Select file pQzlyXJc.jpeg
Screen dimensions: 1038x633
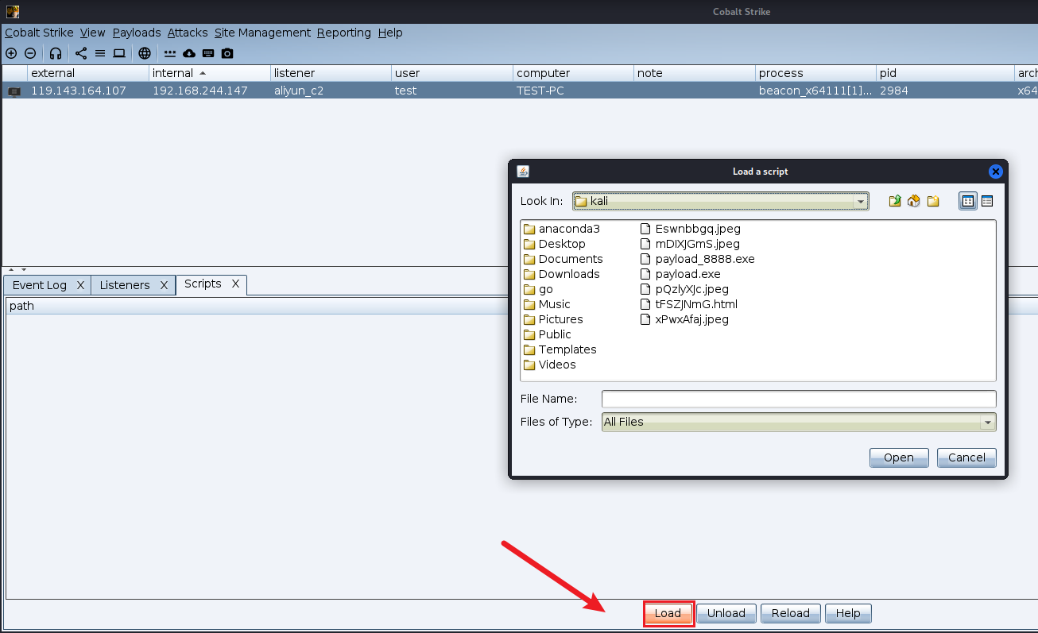point(684,289)
